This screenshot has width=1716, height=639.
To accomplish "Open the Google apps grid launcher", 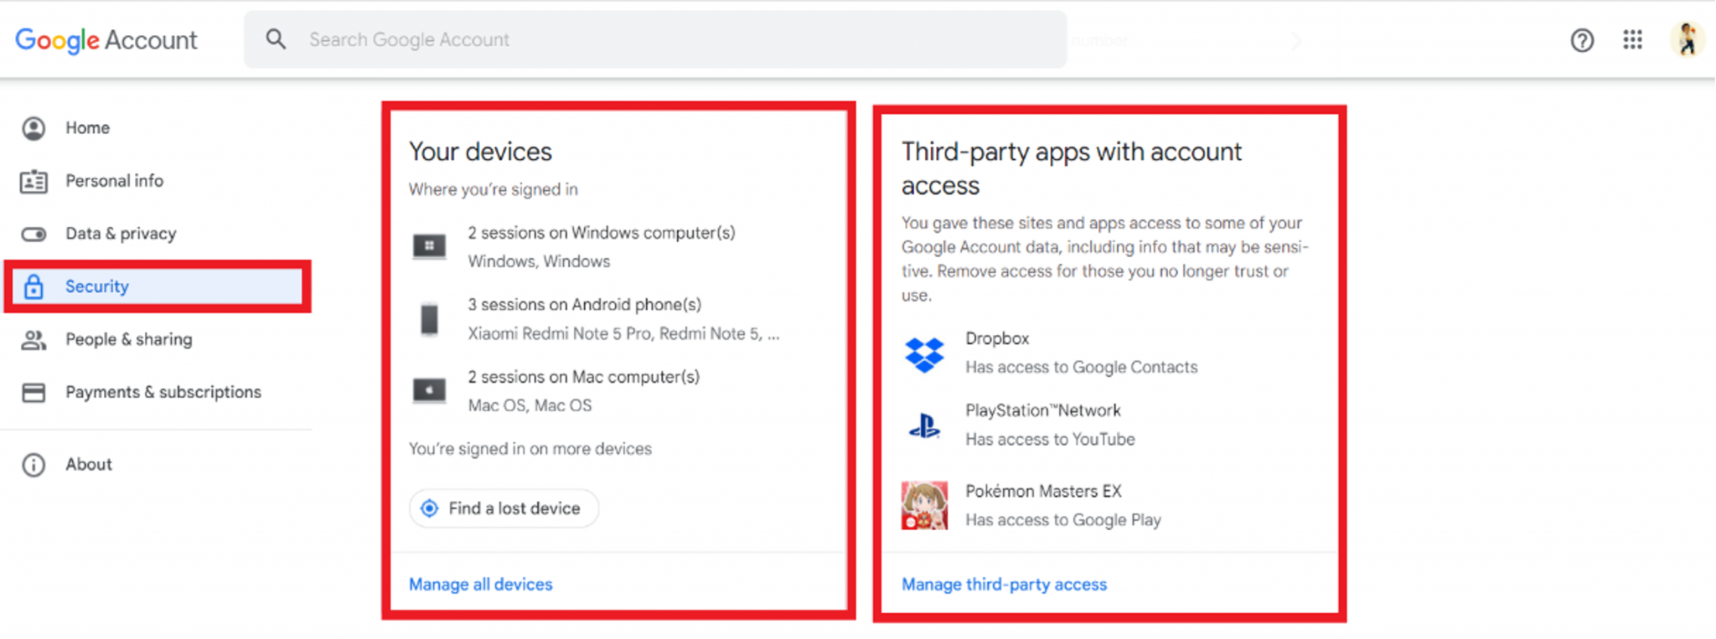I will [x=1632, y=40].
